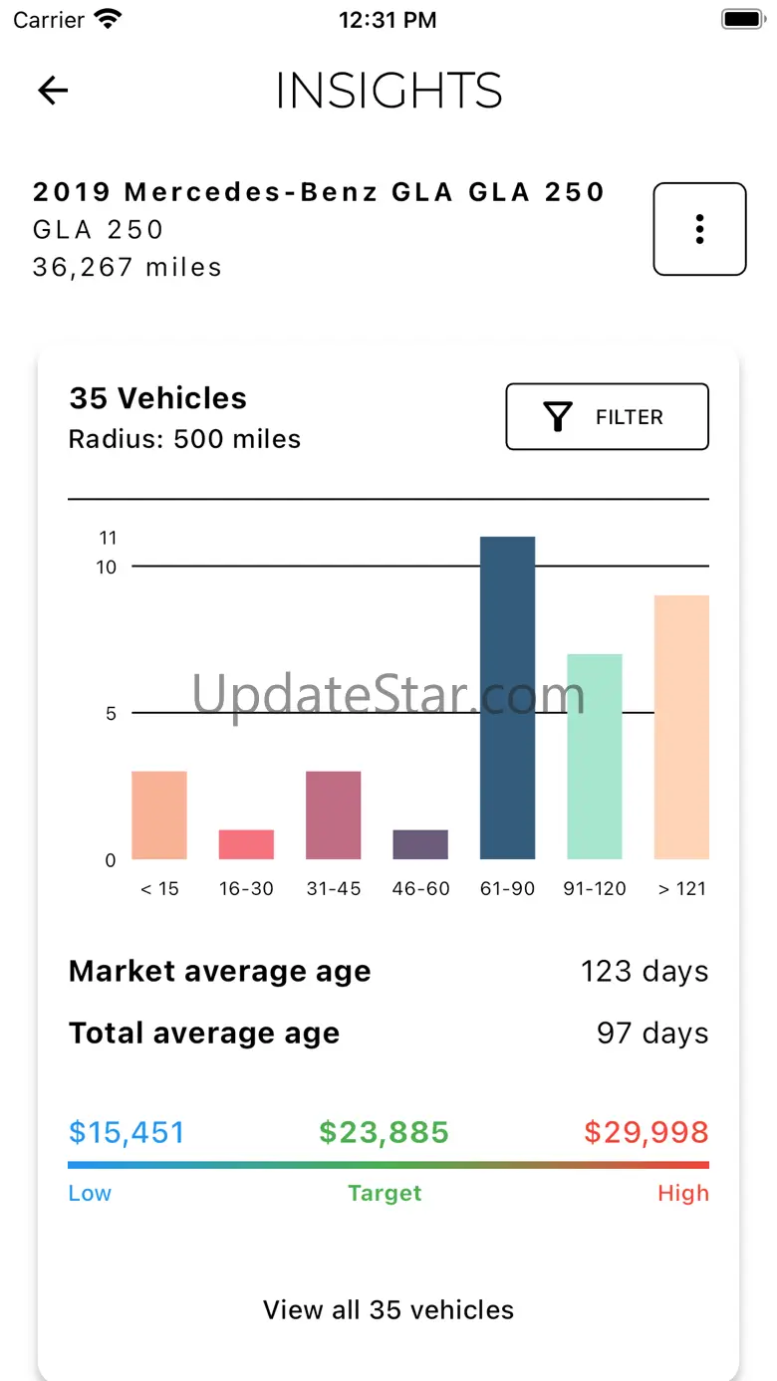The width and height of the screenshot is (777, 1381).
Task: Tap the $15,451 low price
Action: [127, 1132]
